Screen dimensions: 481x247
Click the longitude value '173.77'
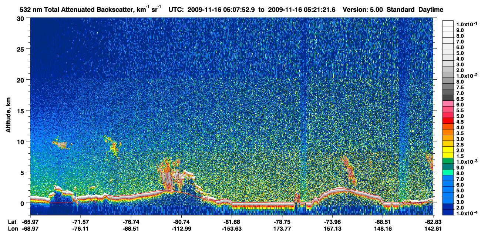coord(282,229)
